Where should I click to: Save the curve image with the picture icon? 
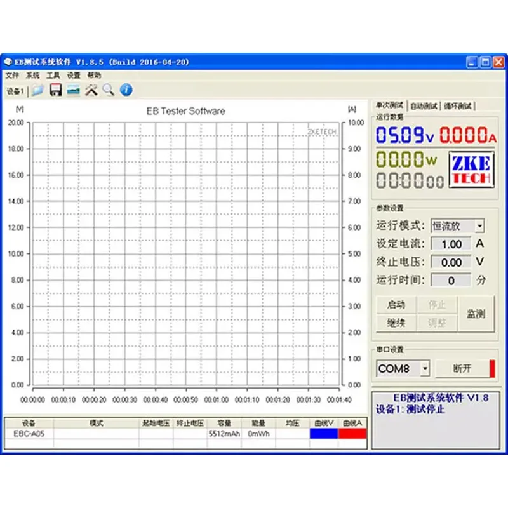point(73,90)
